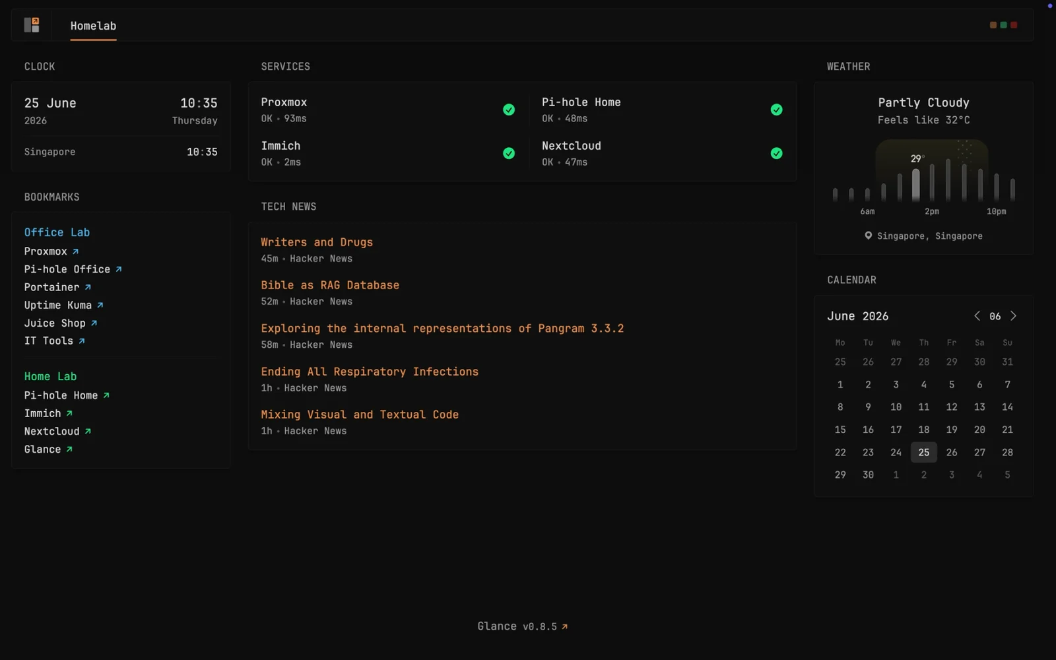Click the Proxmox green status check icon
Image resolution: width=1056 pixels, height=660 pixels.
point(509,110)
